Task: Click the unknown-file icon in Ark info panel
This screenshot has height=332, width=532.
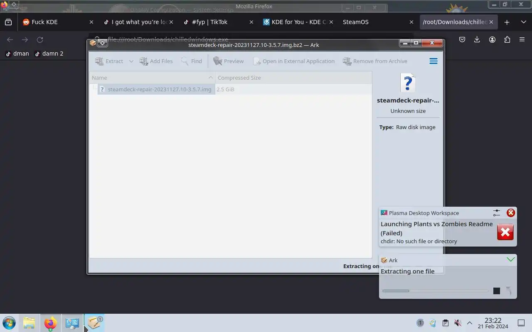Action: [x=408, y=83]
